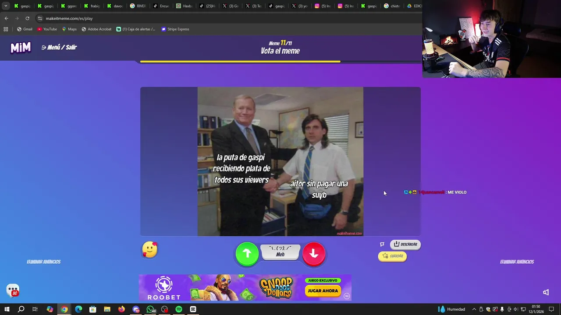
Task: Vote Meh on the meme
Action: [x=280, y=252]
